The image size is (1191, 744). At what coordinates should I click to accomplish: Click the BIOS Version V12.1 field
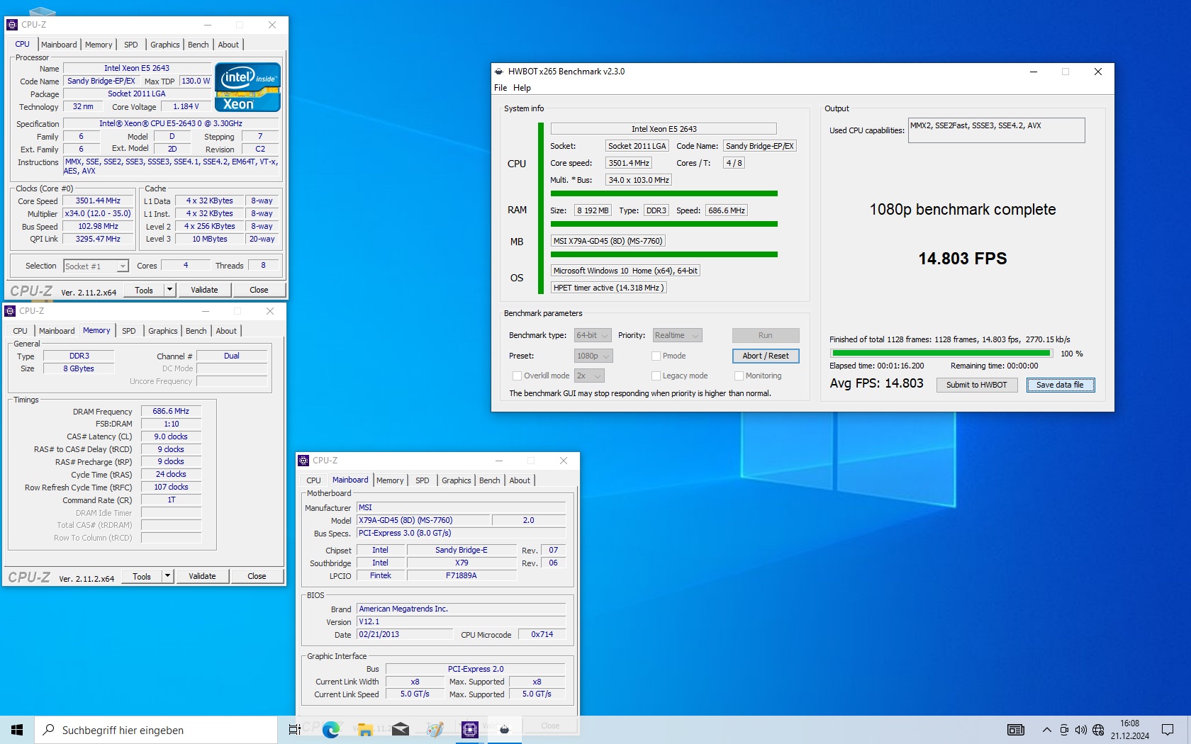click(462, 622)
